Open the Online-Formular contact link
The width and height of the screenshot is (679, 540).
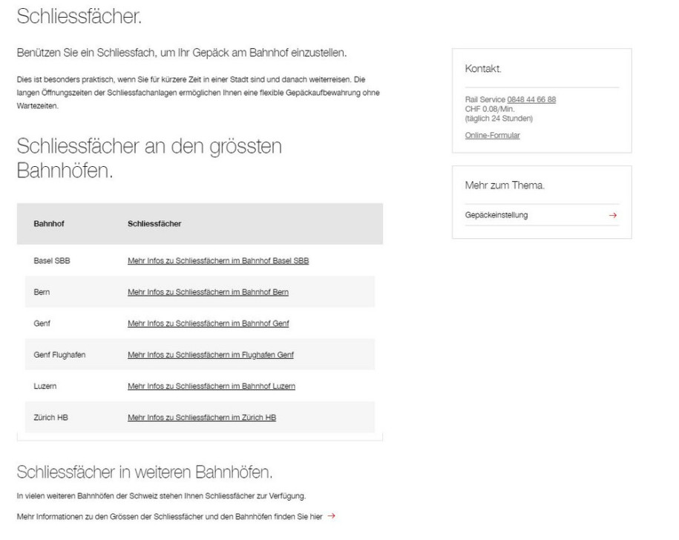tap(492, 135)
